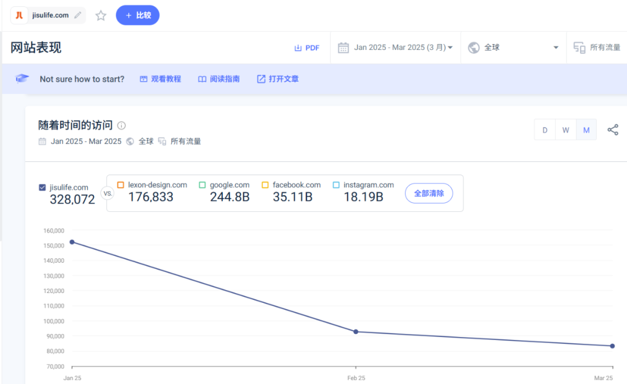
Task: Select the M monthly granularity tab
Action: coord(586,130)
